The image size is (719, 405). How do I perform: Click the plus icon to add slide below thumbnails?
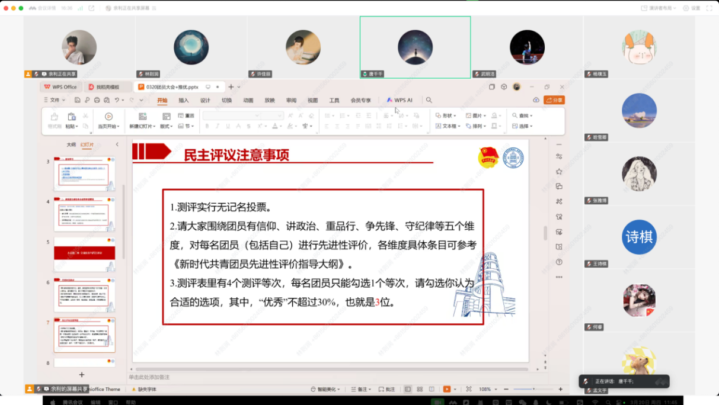click(82, 375)
